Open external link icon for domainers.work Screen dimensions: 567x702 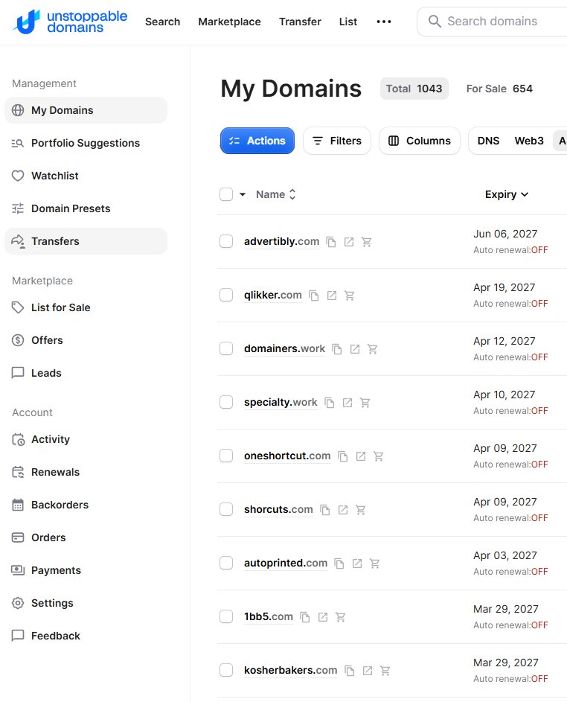(355, 349)
